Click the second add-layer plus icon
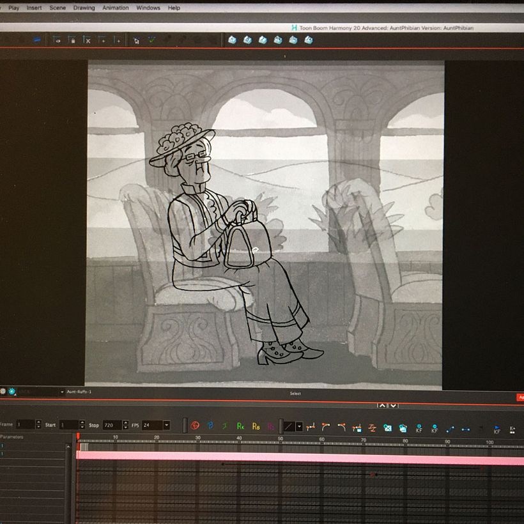 click(117, 40)
